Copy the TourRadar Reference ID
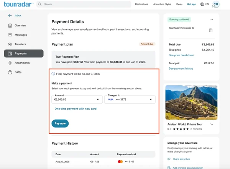 coord(210,30)
